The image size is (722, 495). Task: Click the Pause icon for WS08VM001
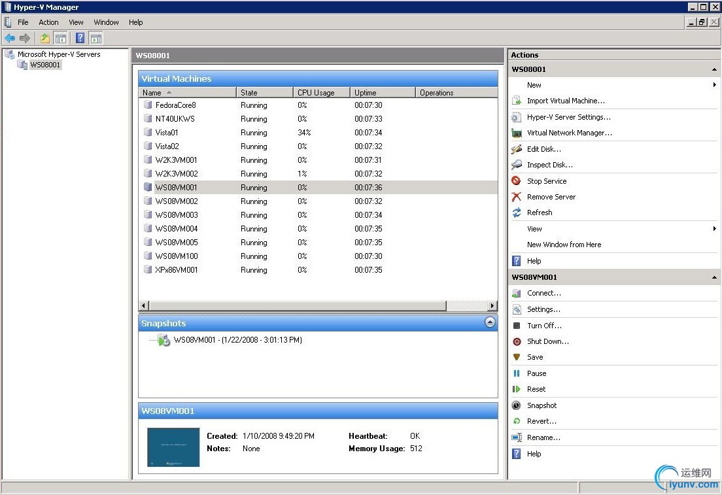click(517, 373)
